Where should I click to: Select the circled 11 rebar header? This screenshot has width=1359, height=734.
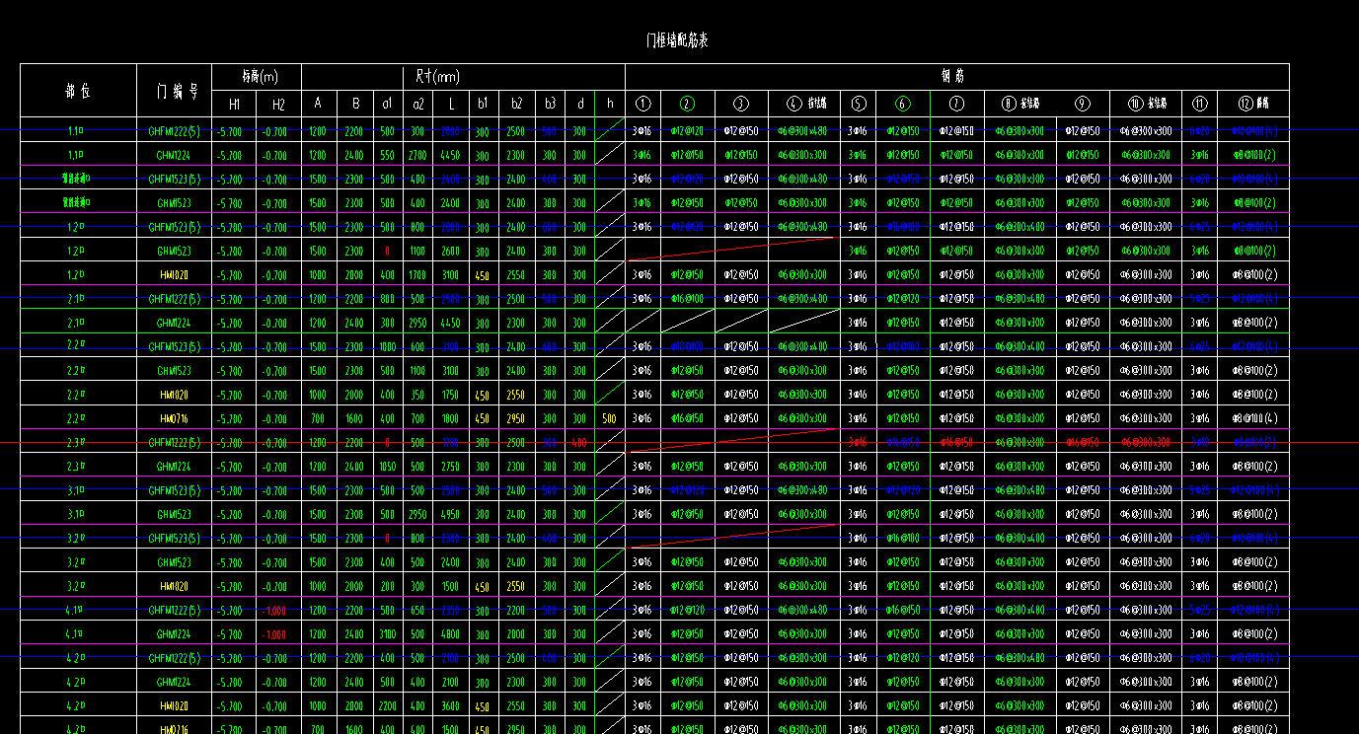pyautogui.click(x=1199, y=104)
